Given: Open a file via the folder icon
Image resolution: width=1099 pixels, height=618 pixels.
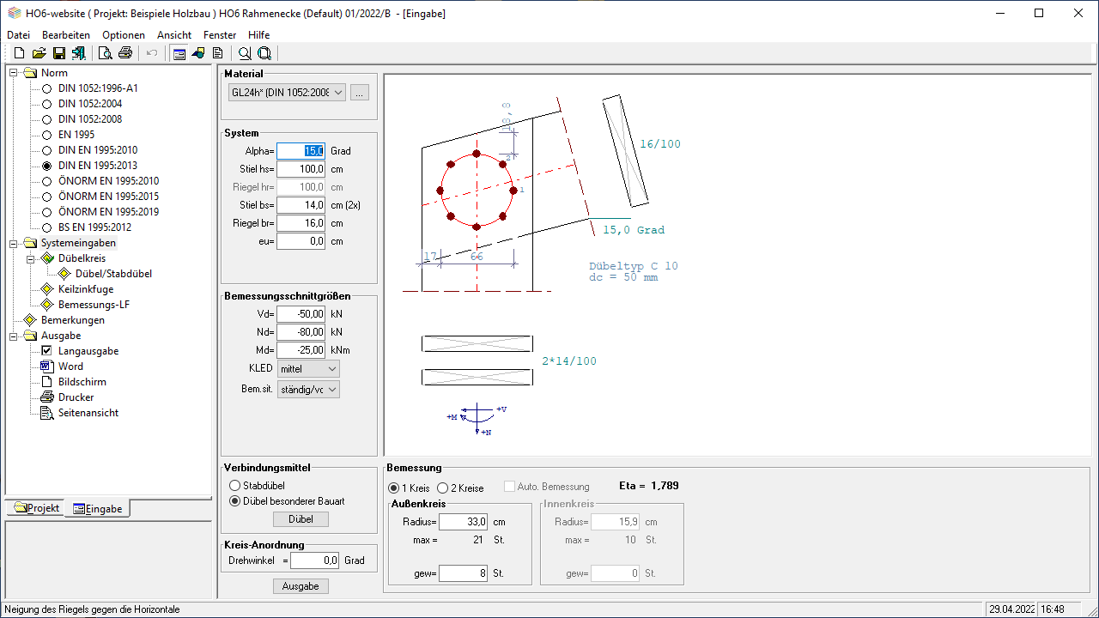Looking at the screenshot, I should click(39, 53).
